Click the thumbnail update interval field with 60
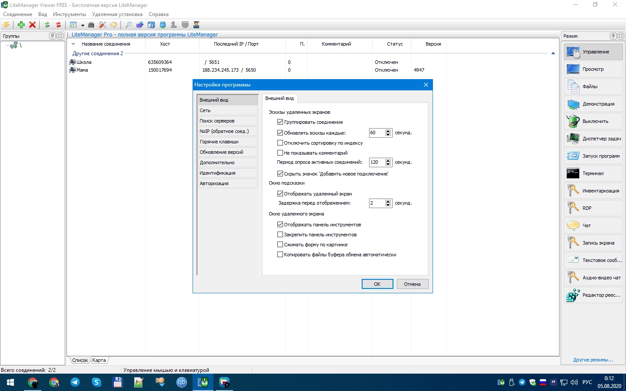 coord(377,133)
